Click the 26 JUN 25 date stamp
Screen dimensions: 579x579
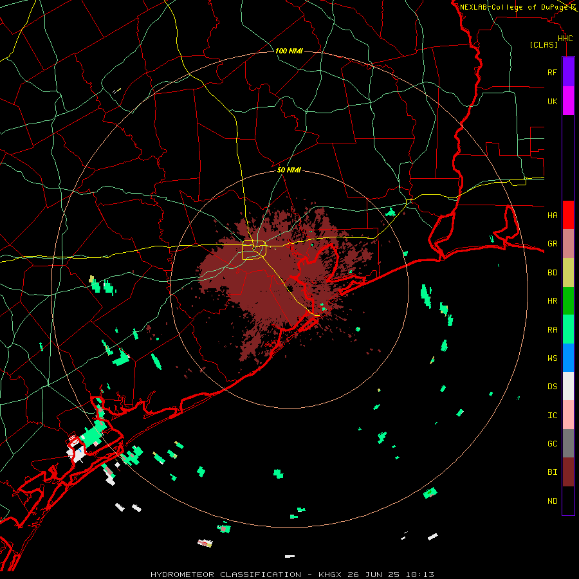(x=373, y=574)
